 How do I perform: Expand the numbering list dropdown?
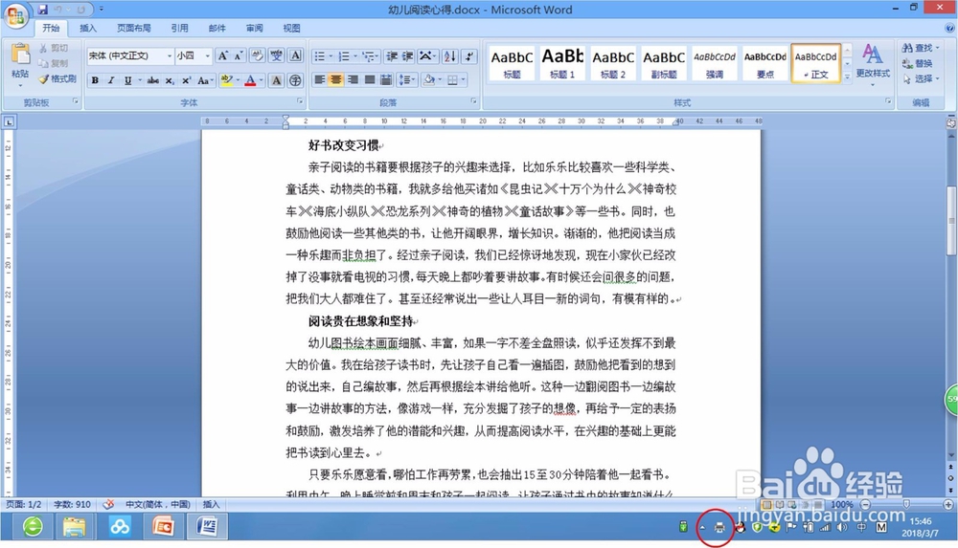pyautogui.click(x=355, y=56)
